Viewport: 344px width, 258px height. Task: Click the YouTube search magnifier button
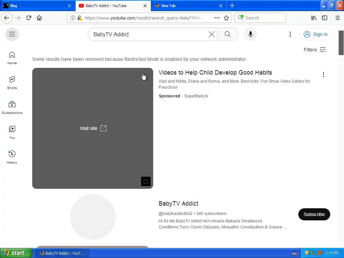[227, 34]
